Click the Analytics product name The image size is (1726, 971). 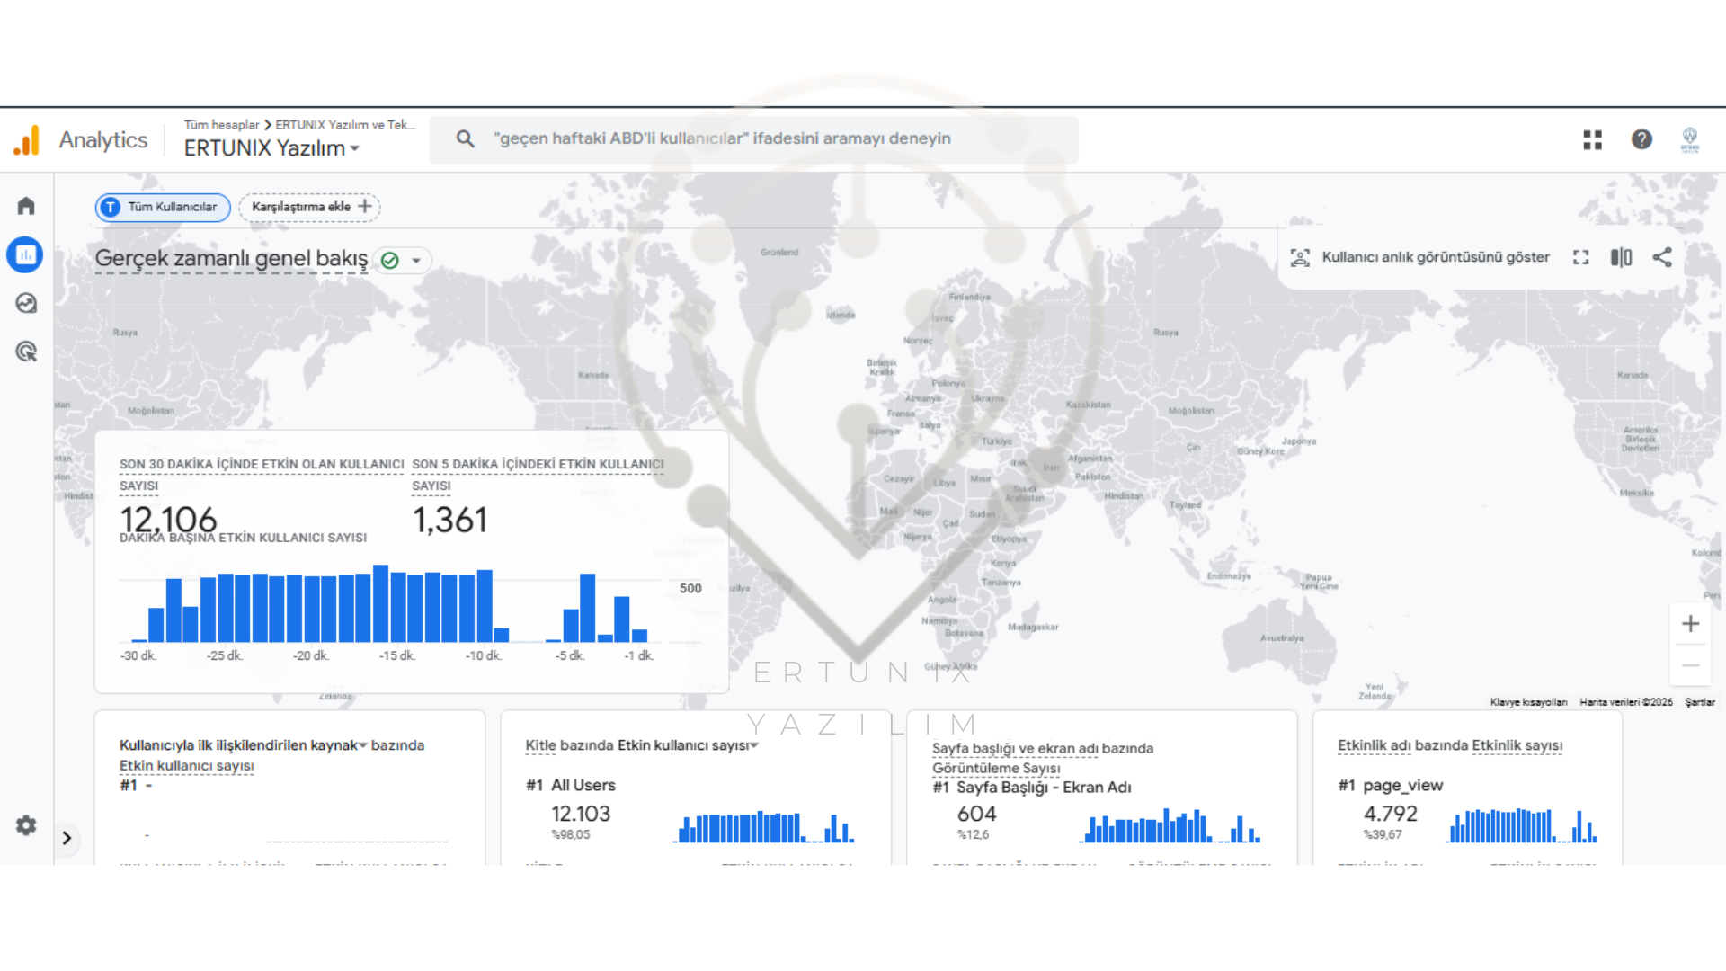(103, 140)
